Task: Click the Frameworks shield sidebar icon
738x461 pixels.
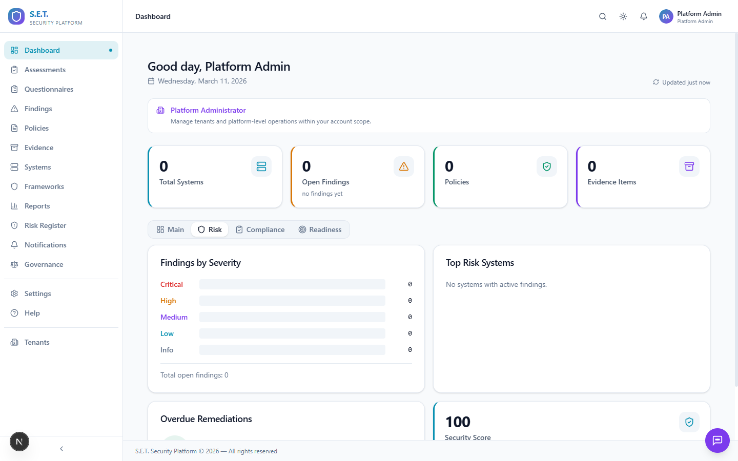Action: pos(14,186)
